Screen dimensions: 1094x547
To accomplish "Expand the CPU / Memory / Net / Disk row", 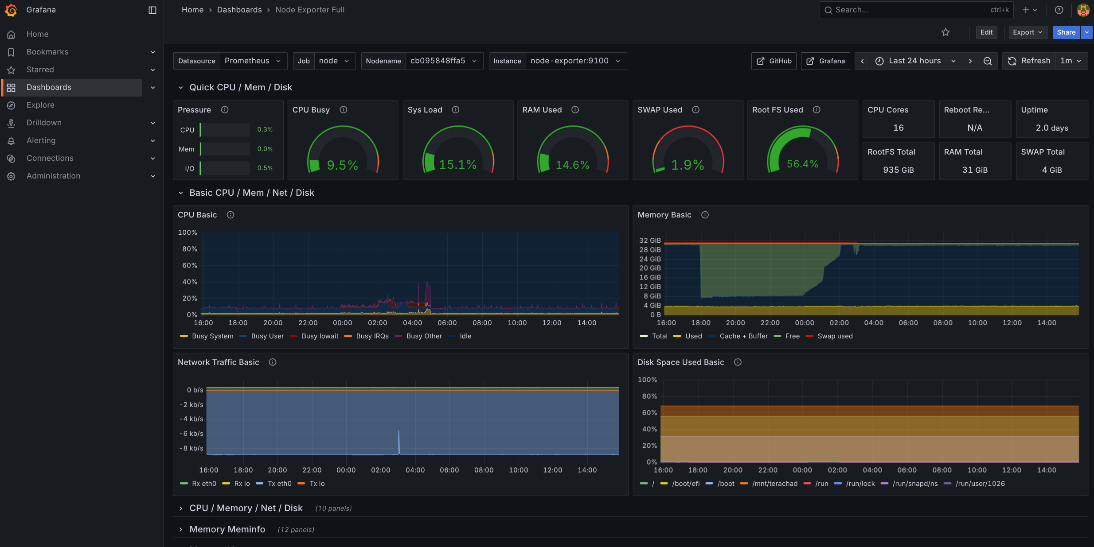I will [246, 508].
